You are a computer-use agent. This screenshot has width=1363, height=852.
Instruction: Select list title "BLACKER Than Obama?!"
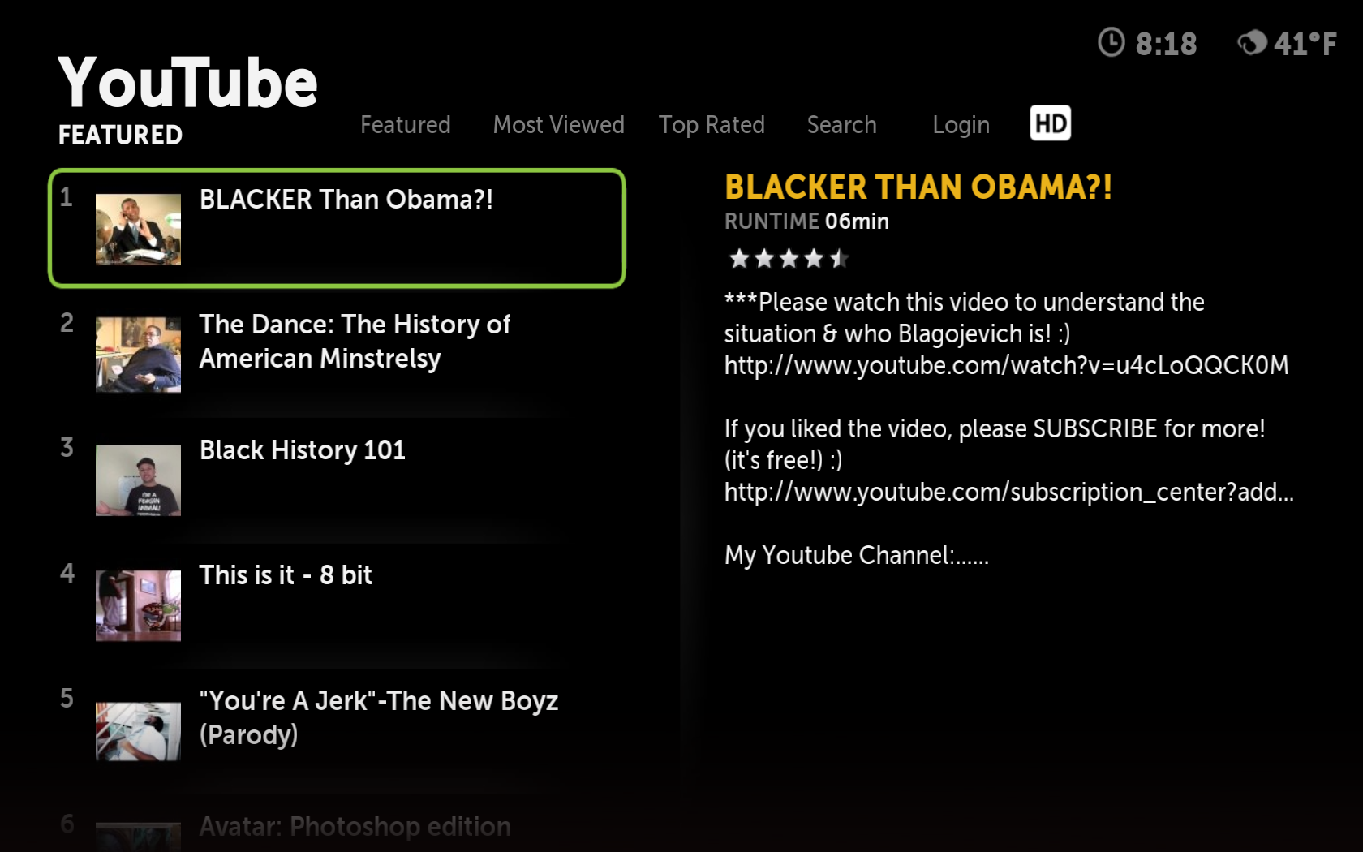346,200
